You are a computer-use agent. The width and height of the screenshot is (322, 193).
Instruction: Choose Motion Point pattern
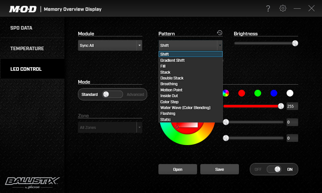[191, 90]
